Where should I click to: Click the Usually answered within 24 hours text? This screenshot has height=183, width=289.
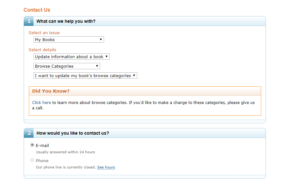(x=65, y=152)
